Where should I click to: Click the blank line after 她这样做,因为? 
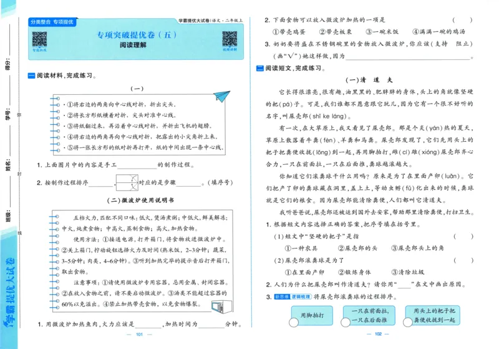point(408,56)
